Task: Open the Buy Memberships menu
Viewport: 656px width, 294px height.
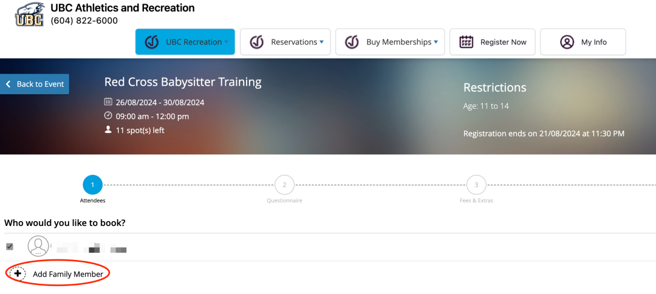Action: point(390,42)
